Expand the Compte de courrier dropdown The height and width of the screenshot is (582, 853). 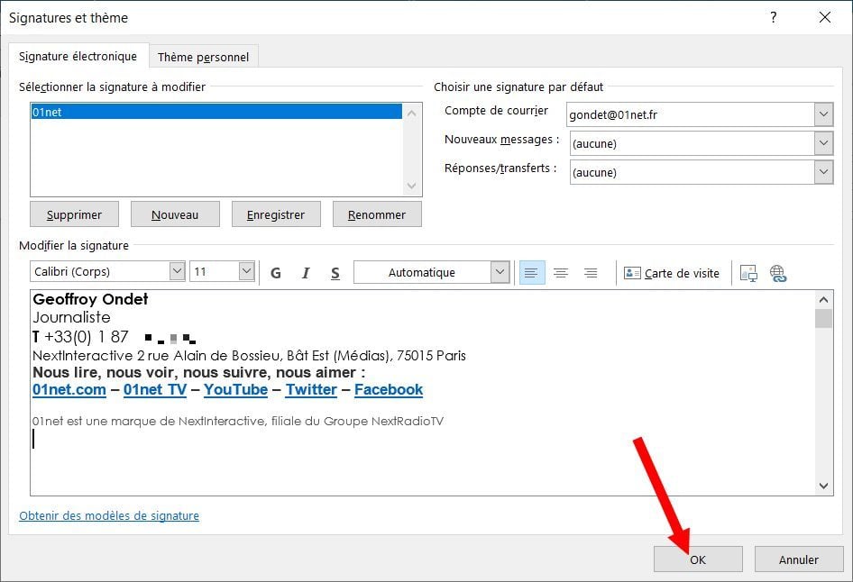(823, 114)
